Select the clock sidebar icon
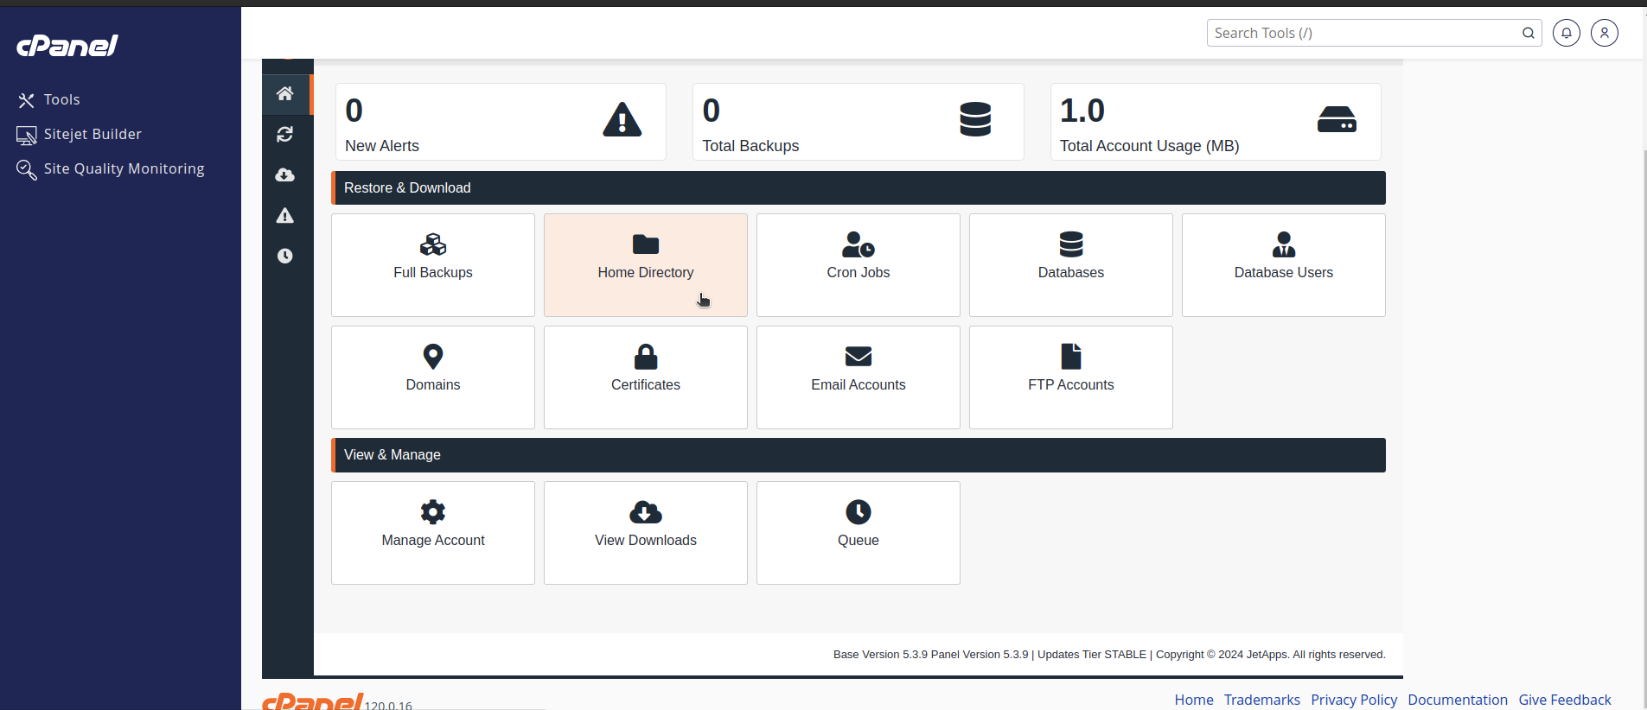This screenshot has height=710, width=1647. [285, 256]
